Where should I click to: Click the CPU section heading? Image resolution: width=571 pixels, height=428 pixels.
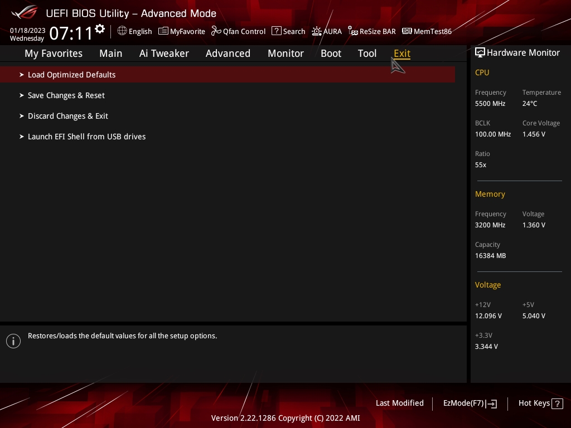tap(482, 72)
